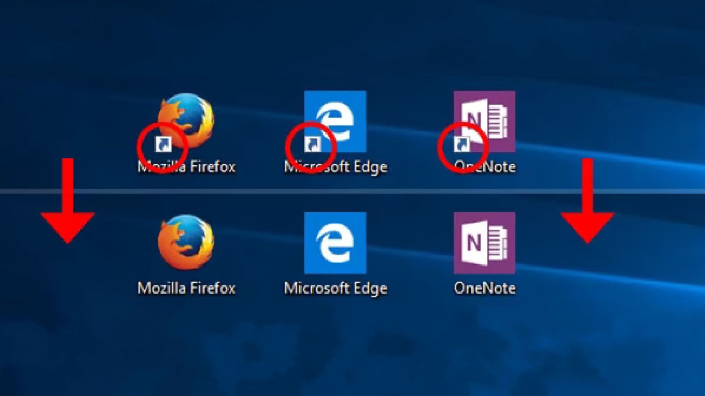705x396 pixels.
Task: Click the "Mozilla Firefox" label under the arrow-less icon
Action: pos(186,288)
